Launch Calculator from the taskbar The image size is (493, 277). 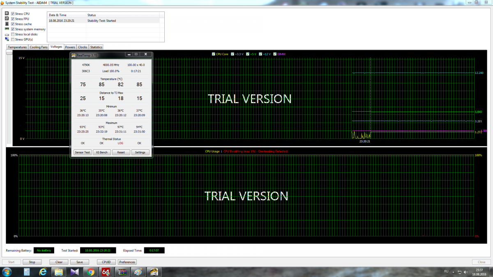tap(27, 272)
